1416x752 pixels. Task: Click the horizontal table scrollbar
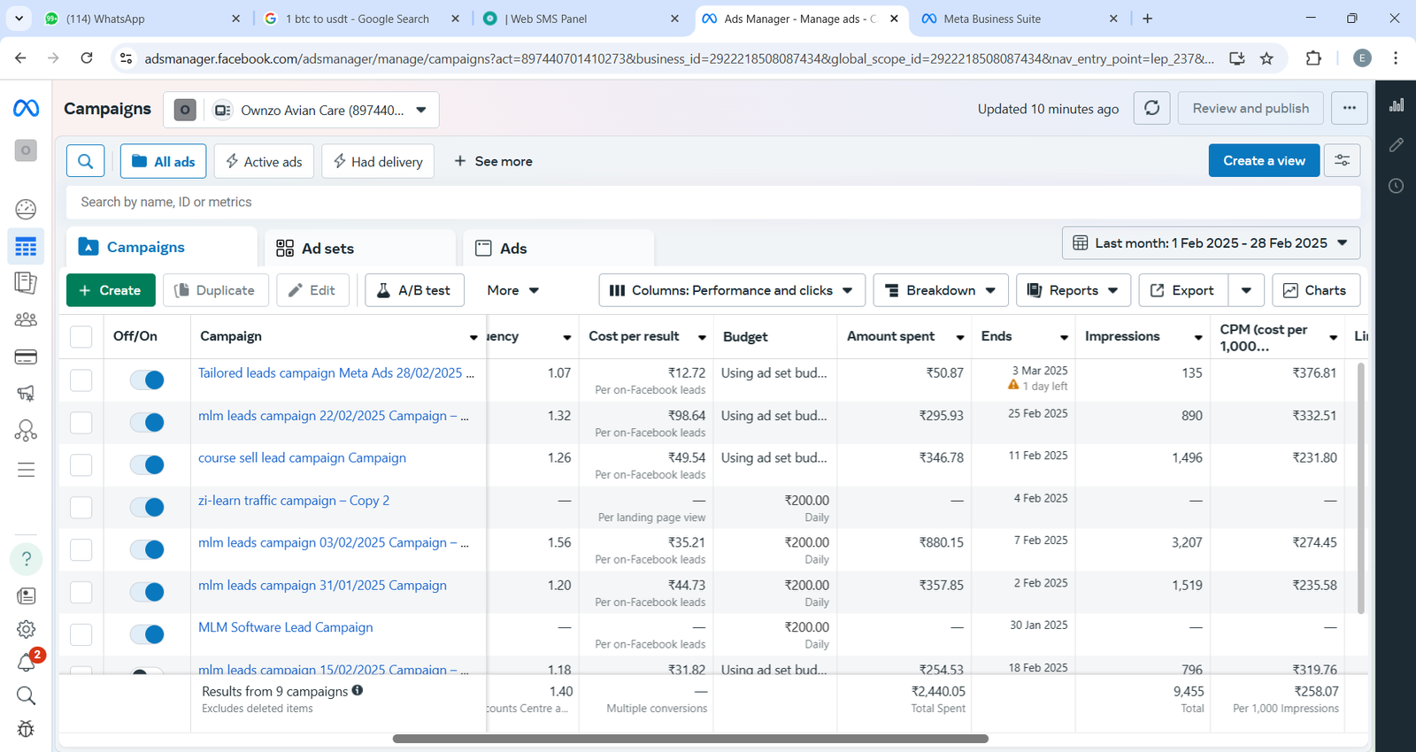pyautogui.click(x=690, y=739)
